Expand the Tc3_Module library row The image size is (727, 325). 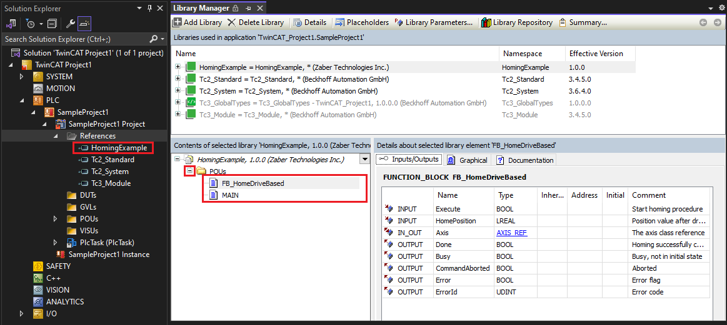pyautogui.click(x=178, y=114)
